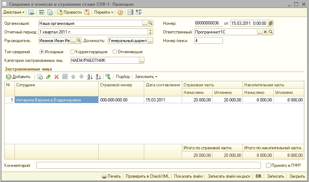Sort employees ascending with A-Z icon

pyautogui.click(x=90, y=77)
